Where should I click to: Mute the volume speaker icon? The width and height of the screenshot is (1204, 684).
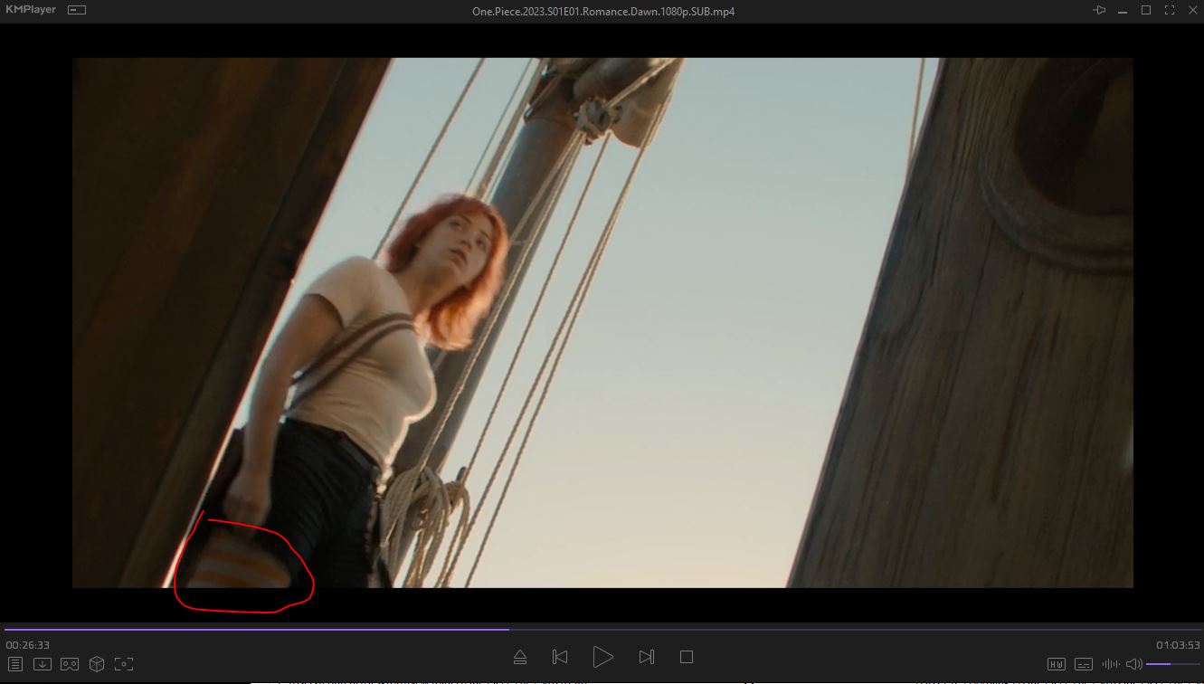tap(1133, 664)
